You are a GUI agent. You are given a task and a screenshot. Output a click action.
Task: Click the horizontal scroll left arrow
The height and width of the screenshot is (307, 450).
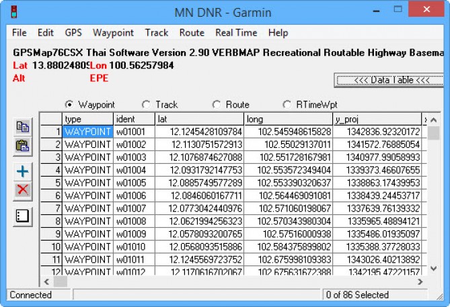pyautogui.click(x=46, y=281)
